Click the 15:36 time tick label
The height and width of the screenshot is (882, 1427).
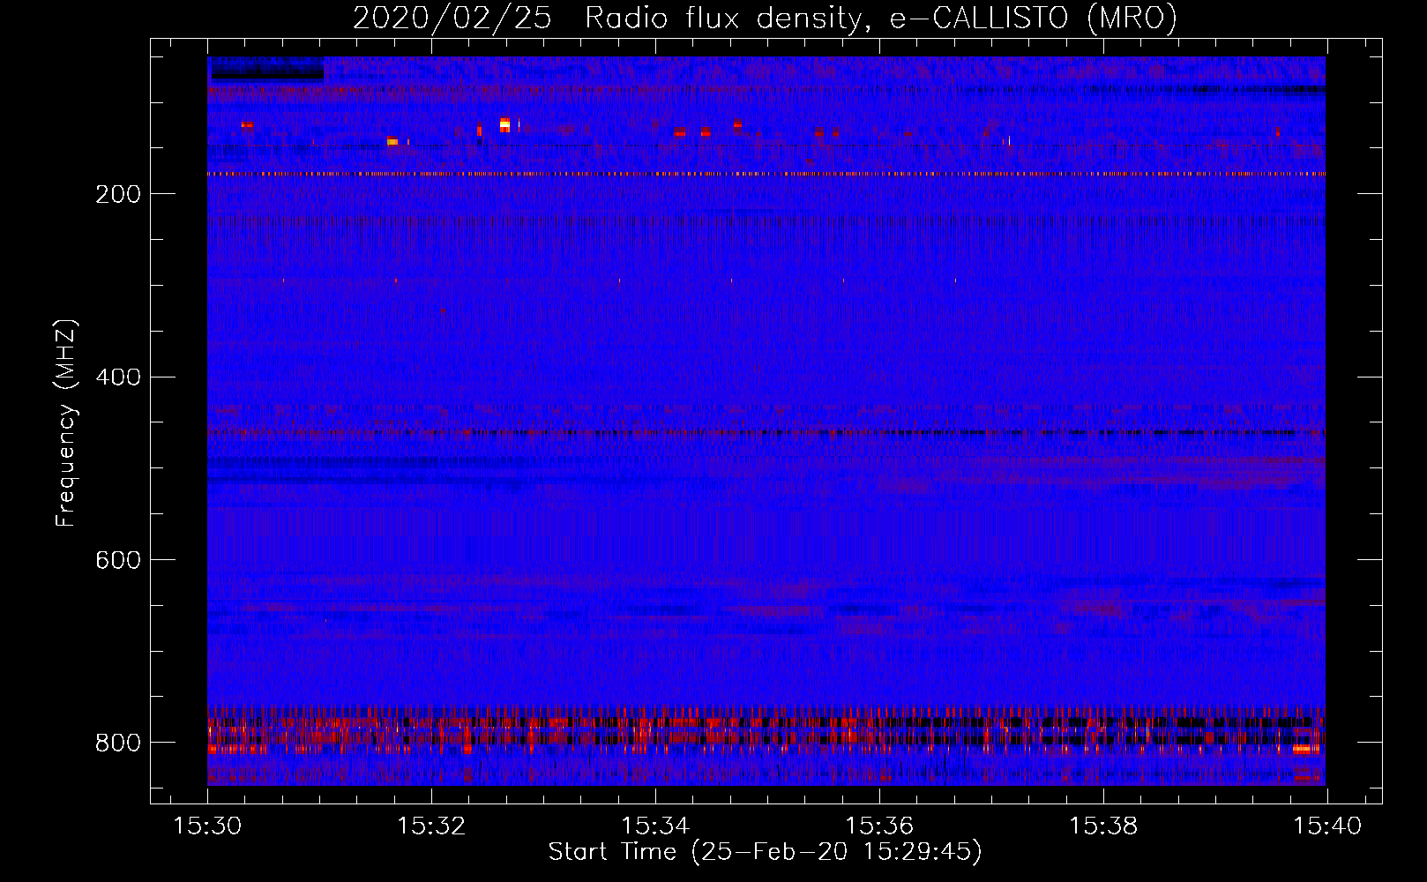[879, 826]
